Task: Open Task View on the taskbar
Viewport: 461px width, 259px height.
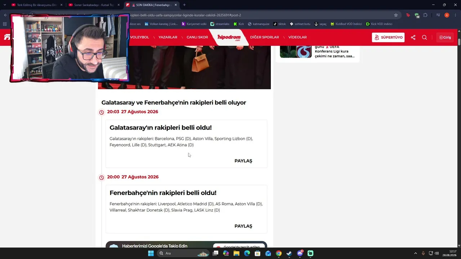Action: (215, 253)
